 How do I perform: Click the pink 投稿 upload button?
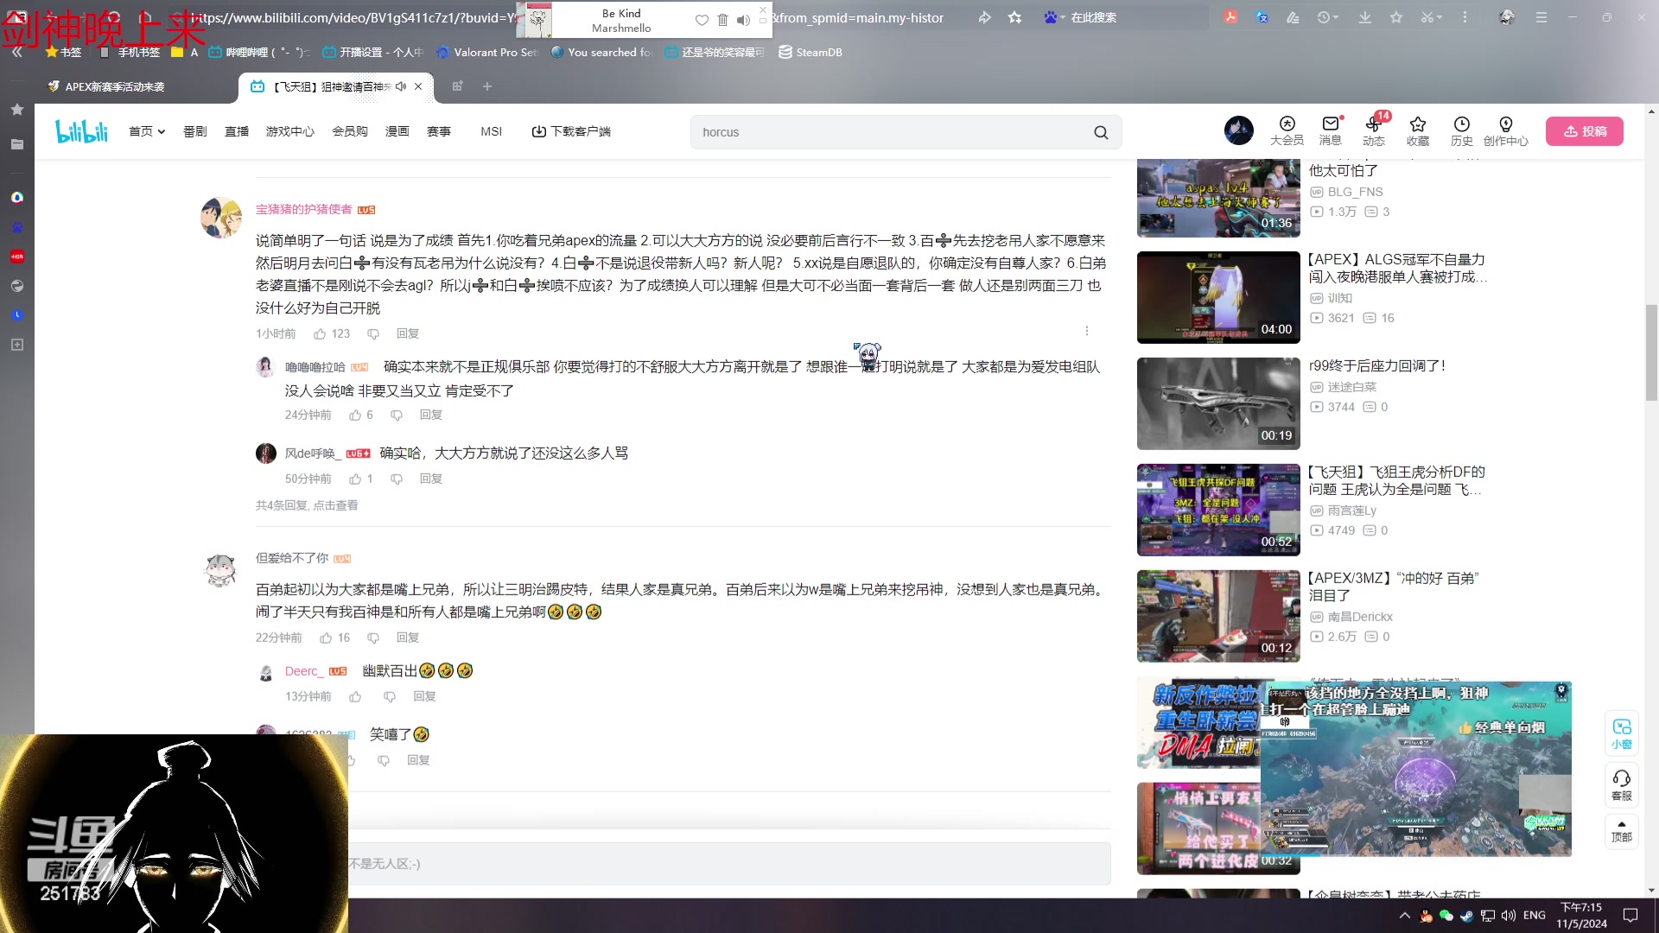click(x=1585, y=131)
